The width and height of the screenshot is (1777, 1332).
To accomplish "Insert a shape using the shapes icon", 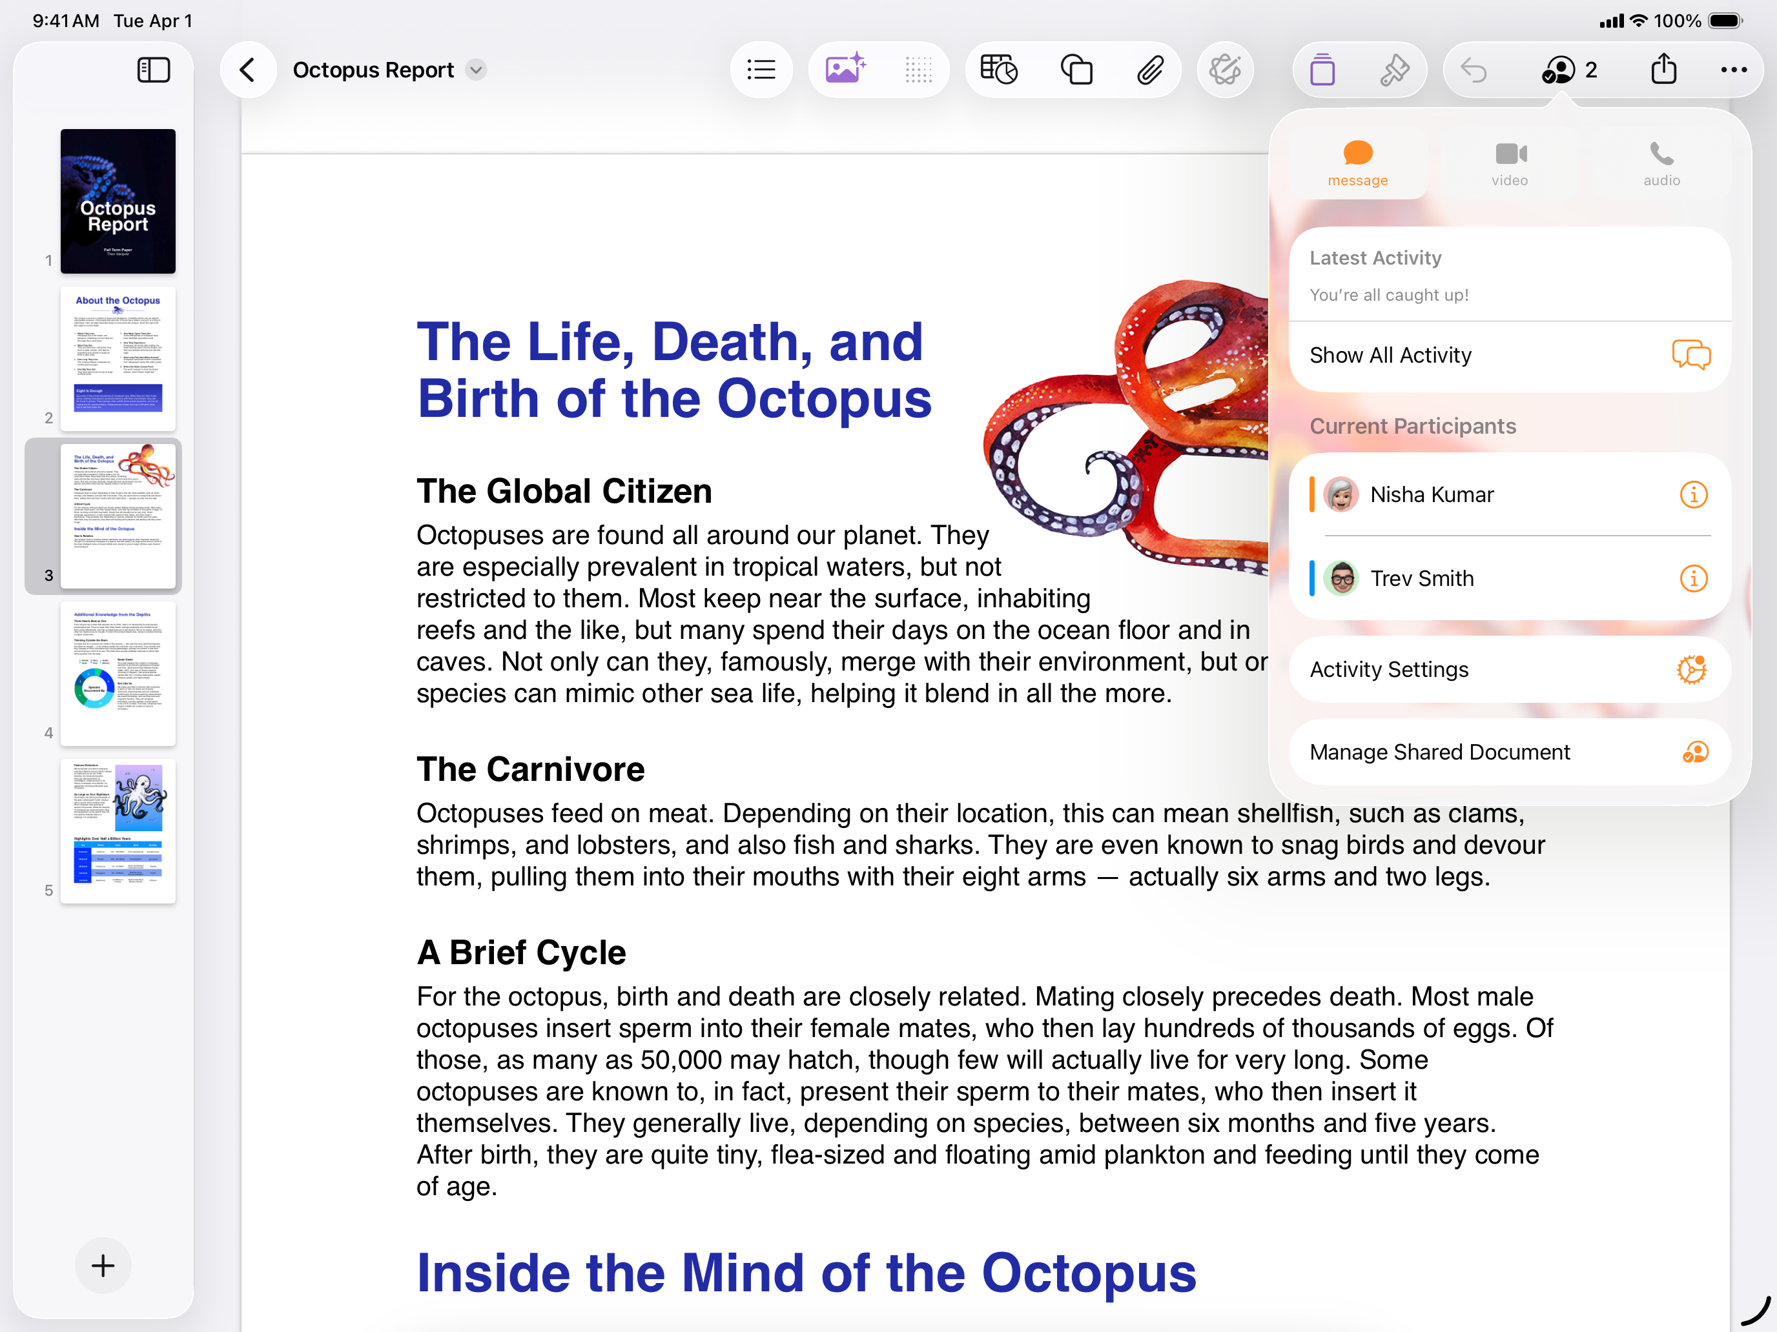I will tap(1076, 70).
